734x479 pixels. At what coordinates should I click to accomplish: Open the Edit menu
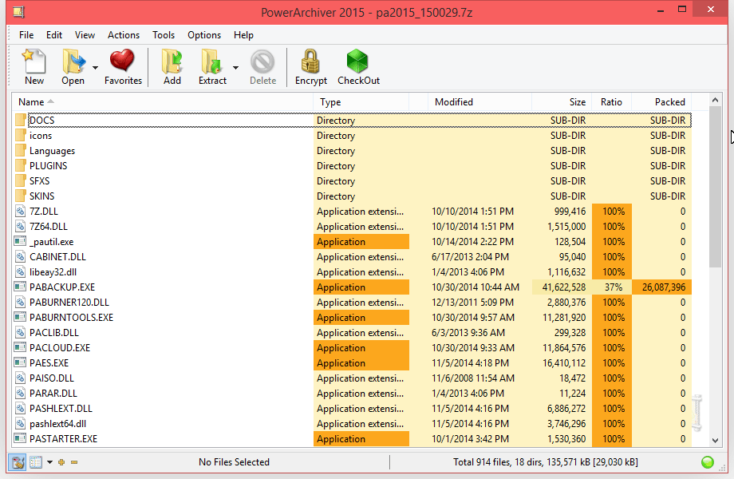point(53,35)
